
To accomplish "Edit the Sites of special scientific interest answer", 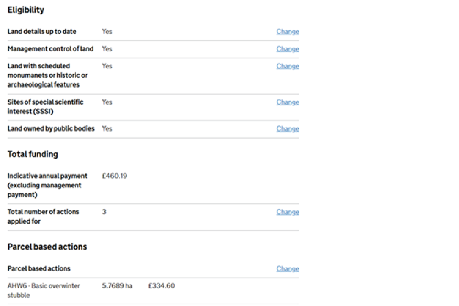I will (x=287, y=102).
